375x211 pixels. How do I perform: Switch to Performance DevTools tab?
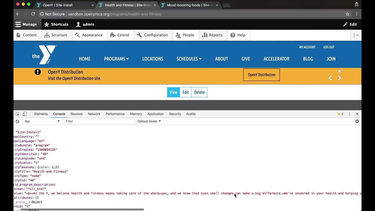pos(115,114)
